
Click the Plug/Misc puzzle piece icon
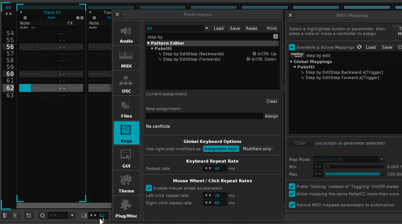126,208
